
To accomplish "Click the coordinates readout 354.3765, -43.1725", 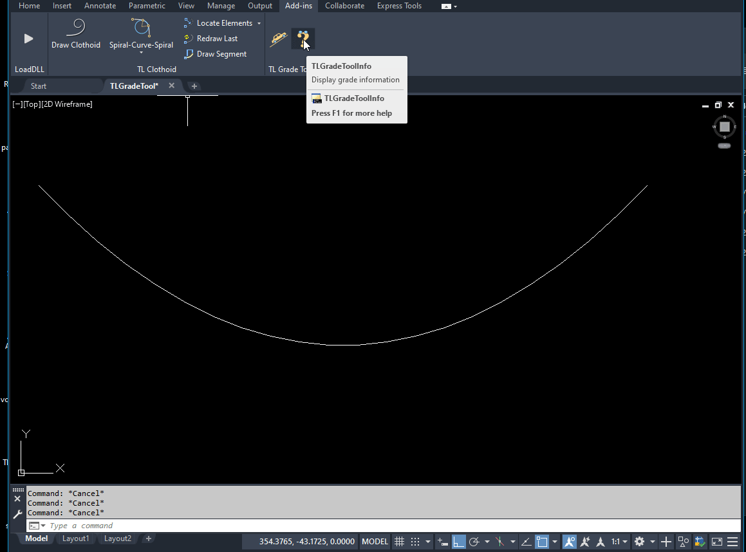I will (307, 542).
